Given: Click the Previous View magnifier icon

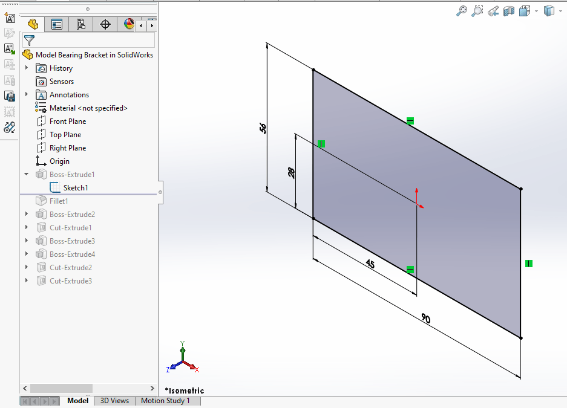Looking at the screenshot, I should (x=493, y=11).
